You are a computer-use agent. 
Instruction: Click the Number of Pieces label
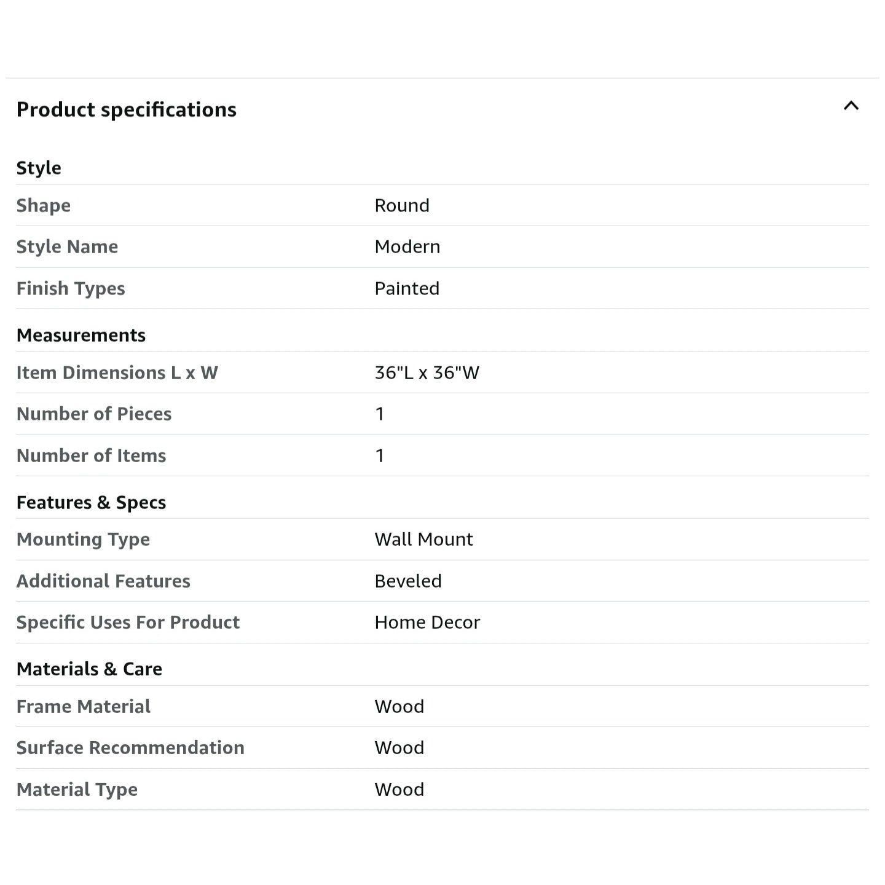pos(94,414)
